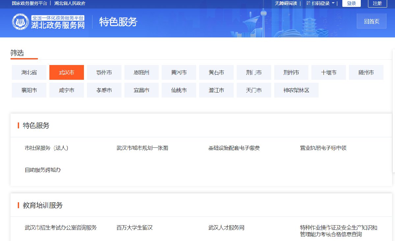395x241 pixels.
Task: Switch filter to 神农架林区
Action: click(296, 90)
